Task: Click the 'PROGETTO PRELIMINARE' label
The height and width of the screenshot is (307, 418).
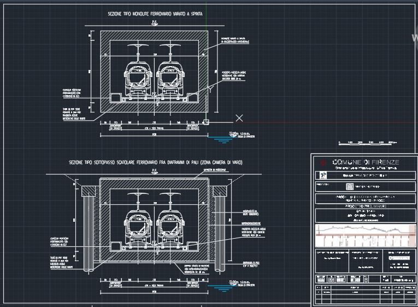Action: (x=366, y=206)
